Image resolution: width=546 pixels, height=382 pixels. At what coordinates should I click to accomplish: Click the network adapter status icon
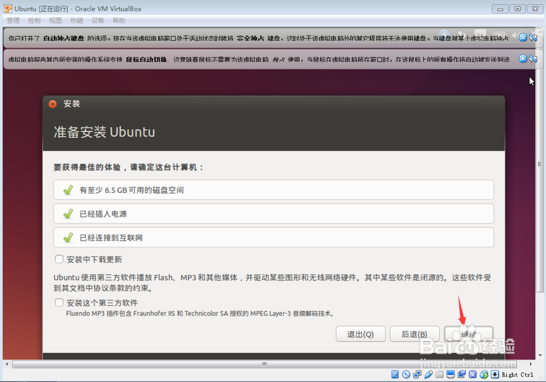[x=417, y=374]
